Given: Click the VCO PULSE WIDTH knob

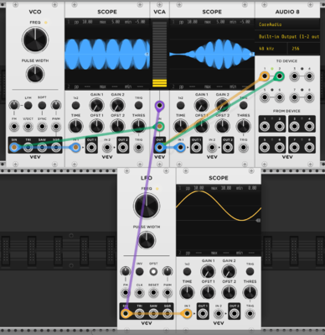Looking at the screenshot, I should (x=35, y=74).
